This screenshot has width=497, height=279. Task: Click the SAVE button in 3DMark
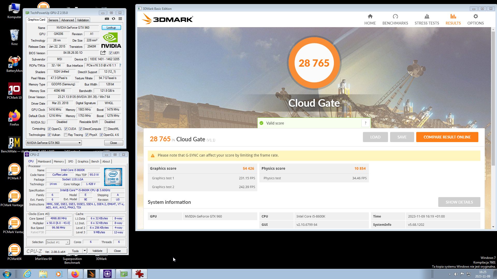(402, 137)
